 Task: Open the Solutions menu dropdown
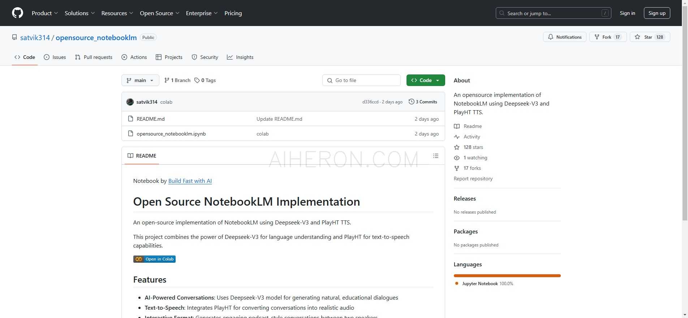pyautogui.click(x=79, y=13)
